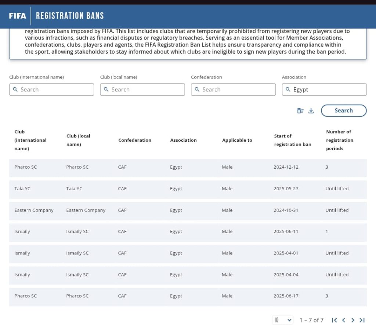
Task: Select the Tala YC international name cell
Action: [x=22, y=188]
